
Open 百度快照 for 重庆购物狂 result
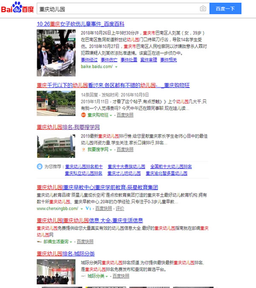pos(125,115)
